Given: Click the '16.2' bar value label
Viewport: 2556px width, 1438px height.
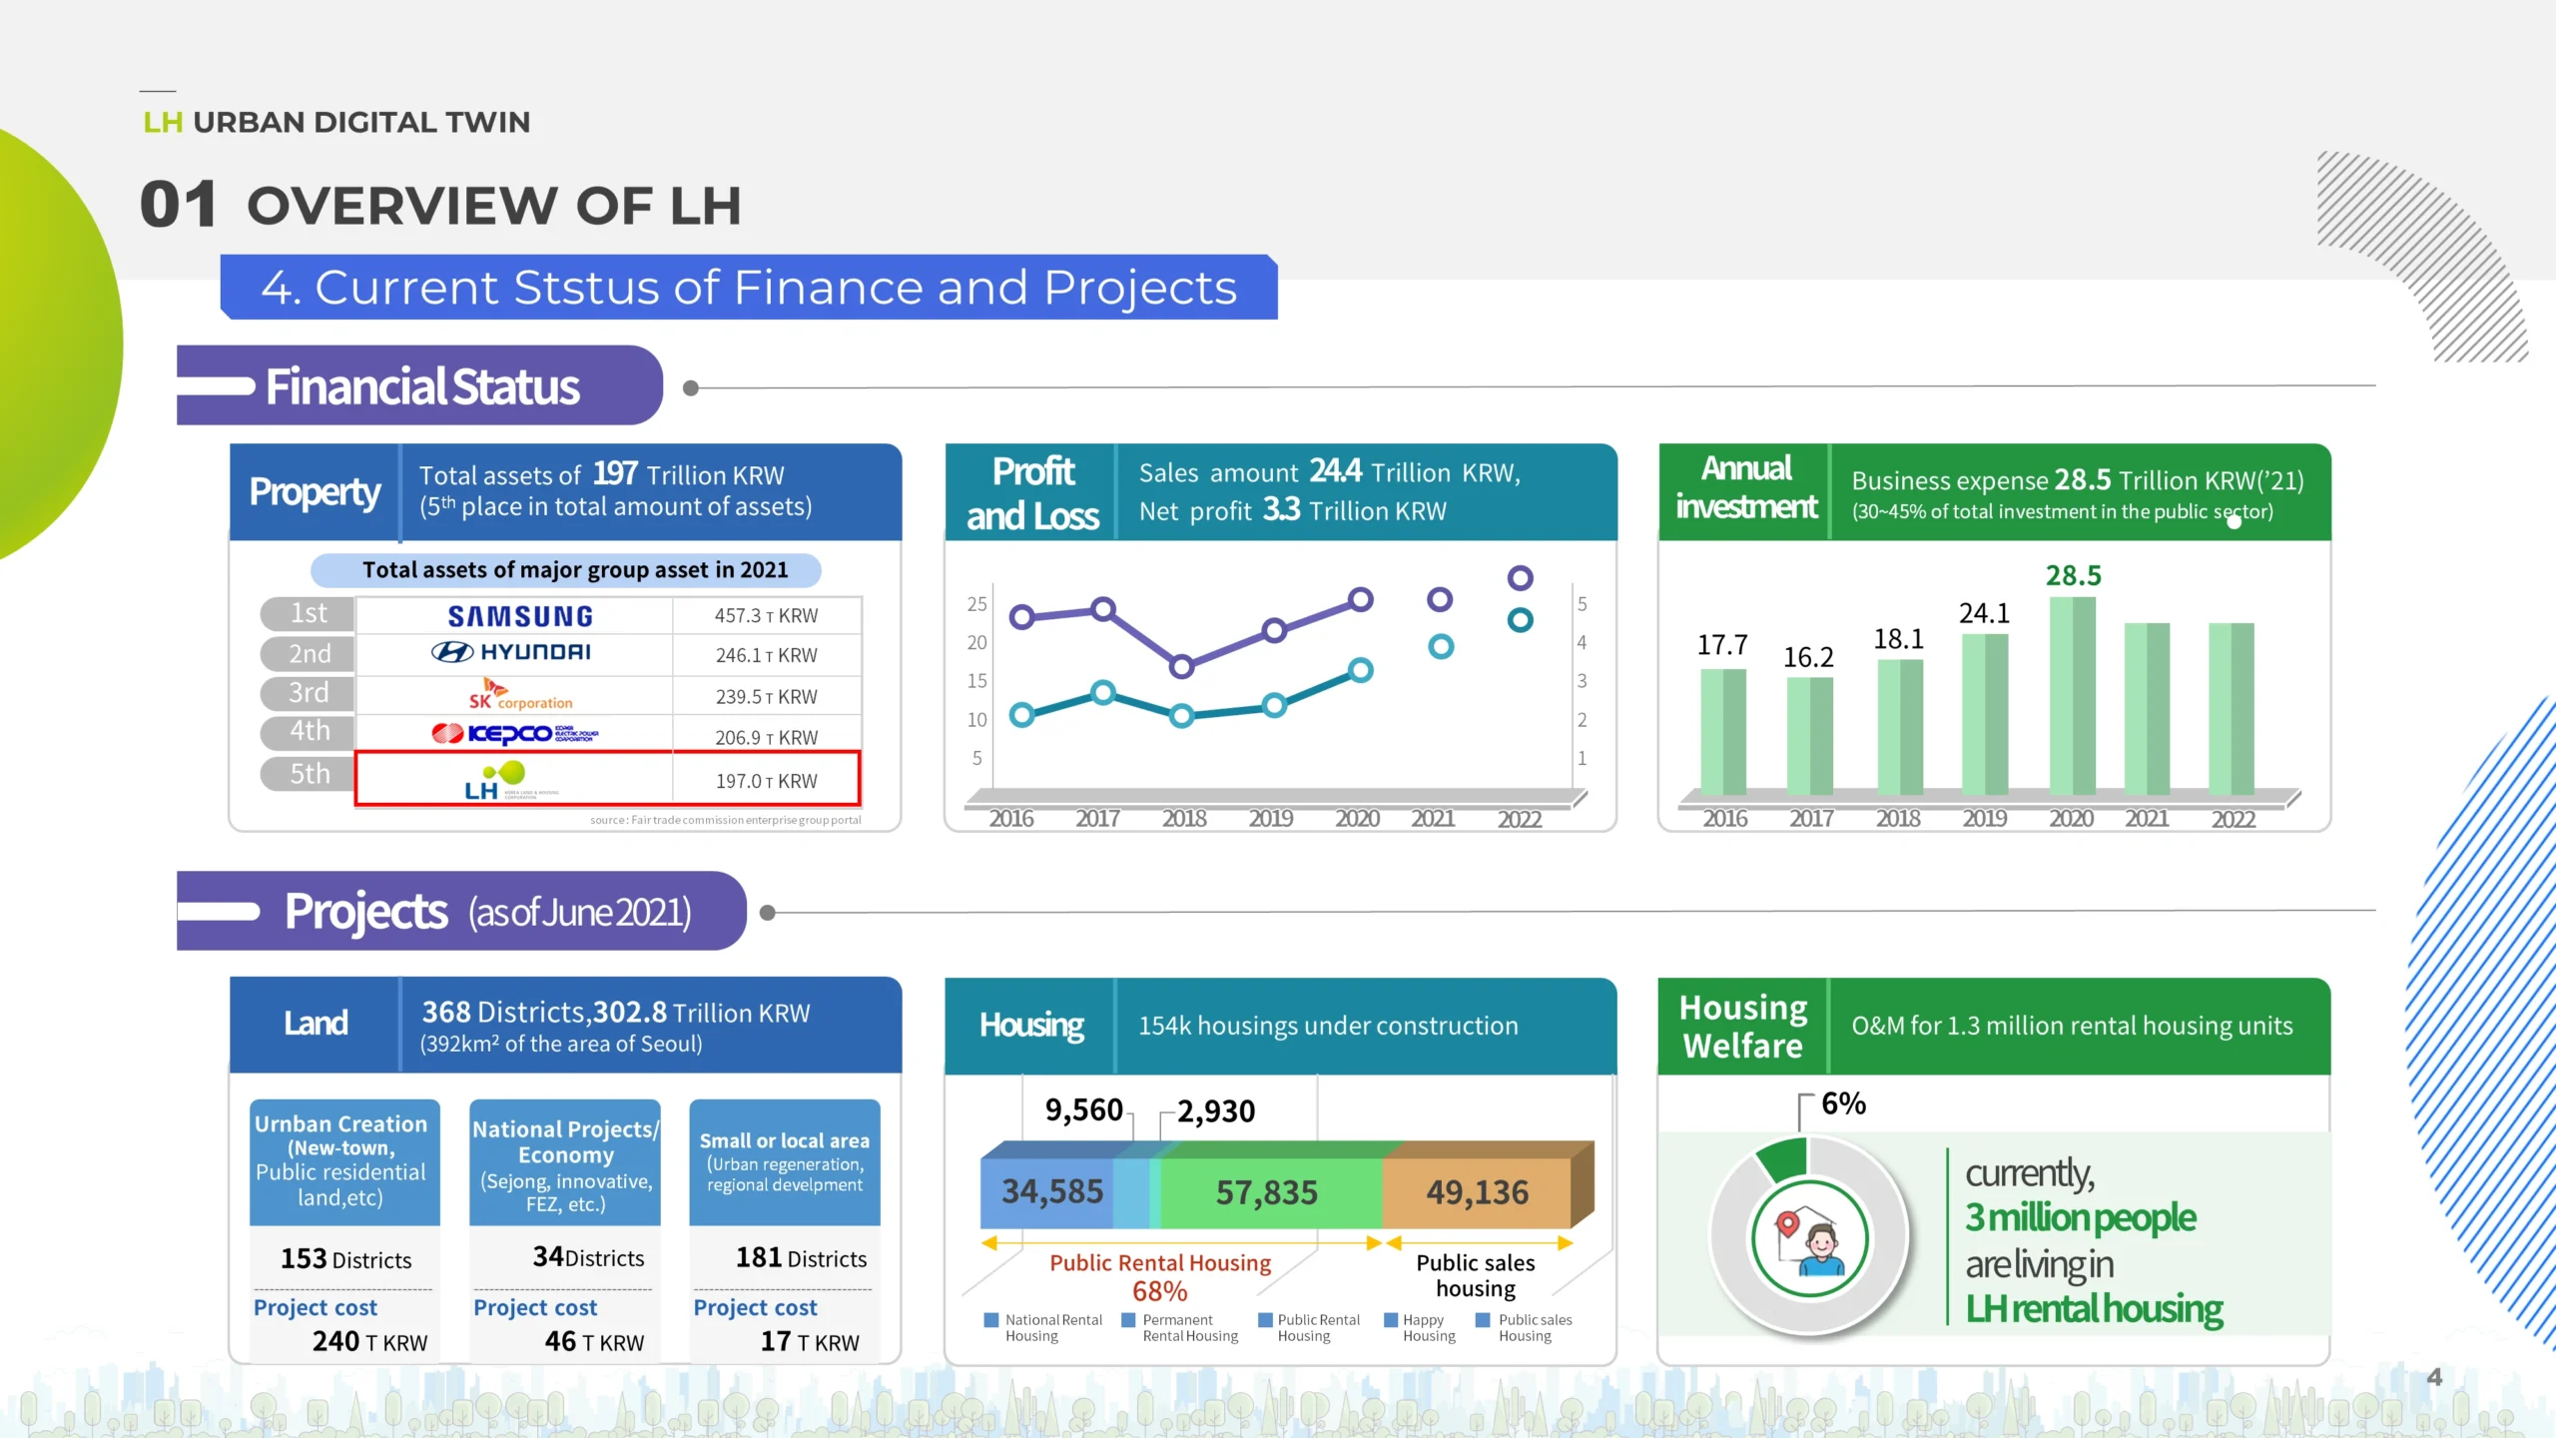Looking at the screenshot, I should pyautogui.click(x=1808, y=658).
